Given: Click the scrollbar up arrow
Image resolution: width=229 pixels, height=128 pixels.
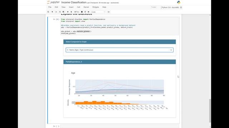Looking at the screenshot, I should (x=210, y=15).
